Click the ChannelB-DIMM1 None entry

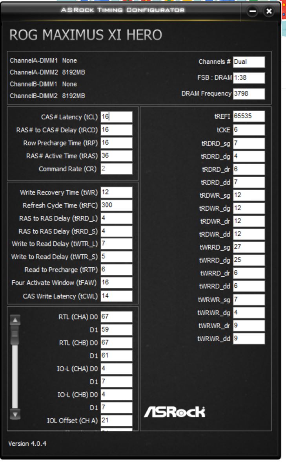pyautogui.click(x=44, y=84)
